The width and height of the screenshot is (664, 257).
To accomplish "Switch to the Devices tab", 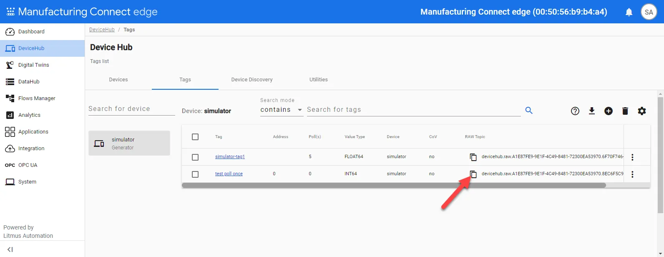I will (x=118, y=80).
